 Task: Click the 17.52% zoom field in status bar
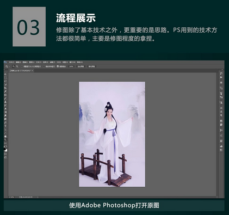click(x=11, y=197)
